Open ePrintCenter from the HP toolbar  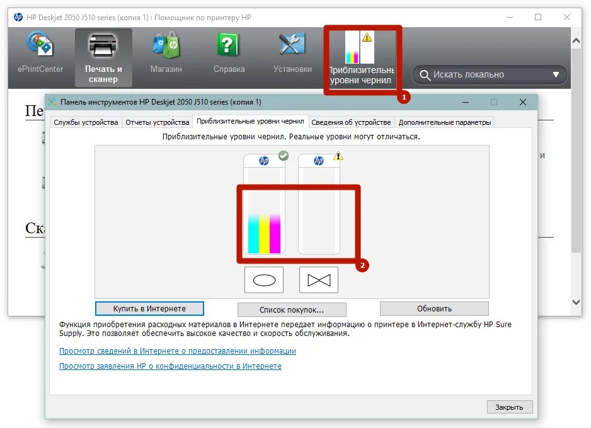point(40,53)
